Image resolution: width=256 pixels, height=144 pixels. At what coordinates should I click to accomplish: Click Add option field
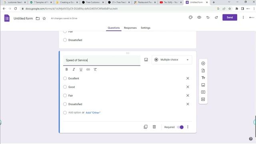[75, 112]
